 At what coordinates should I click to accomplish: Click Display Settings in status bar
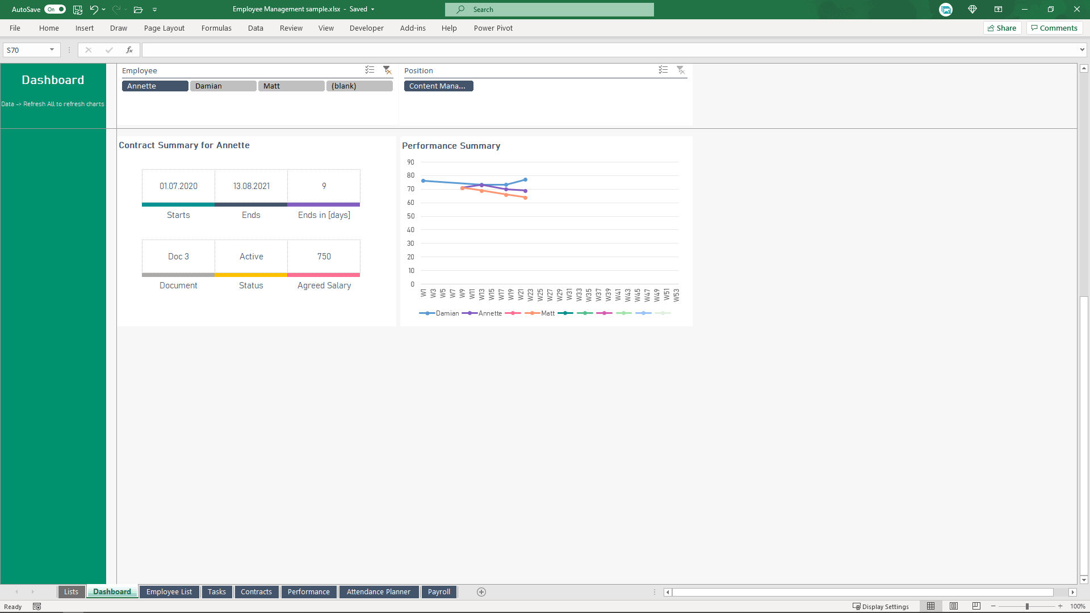pyautogui.click(x=881, y=606)
